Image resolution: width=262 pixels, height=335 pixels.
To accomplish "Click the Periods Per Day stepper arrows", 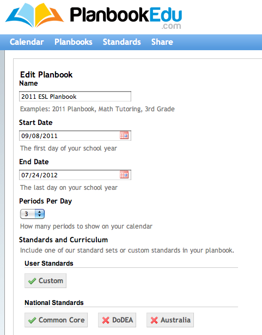I will [39, 214].
